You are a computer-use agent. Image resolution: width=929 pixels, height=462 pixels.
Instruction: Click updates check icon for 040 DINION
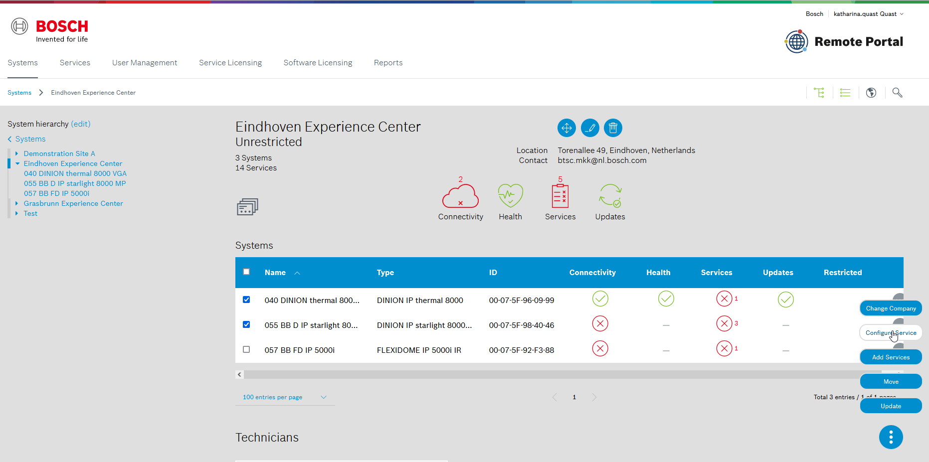click(785, 300)
